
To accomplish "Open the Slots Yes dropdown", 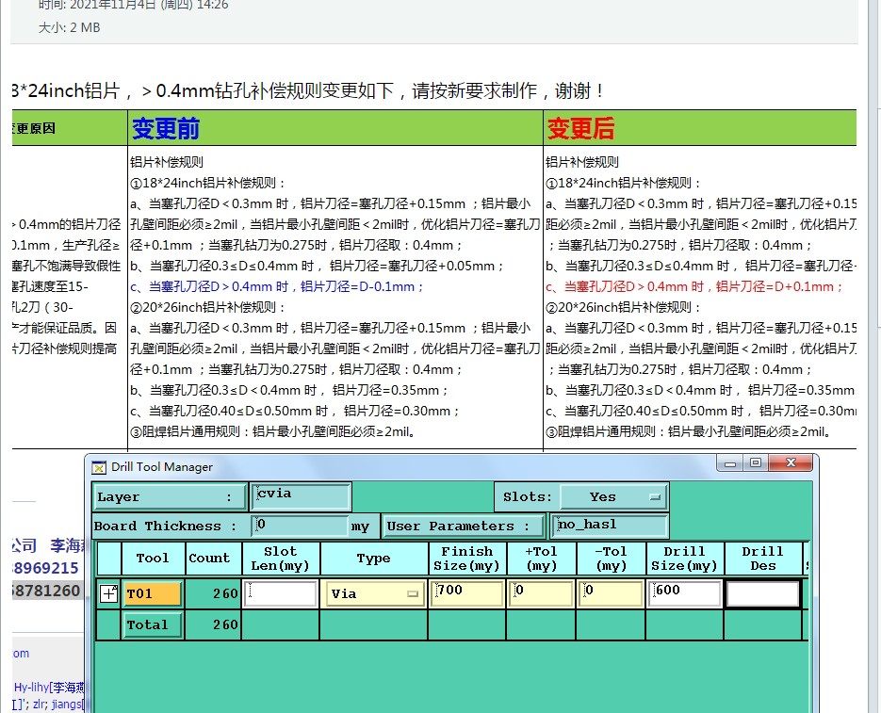I will [x=613, y=496].
